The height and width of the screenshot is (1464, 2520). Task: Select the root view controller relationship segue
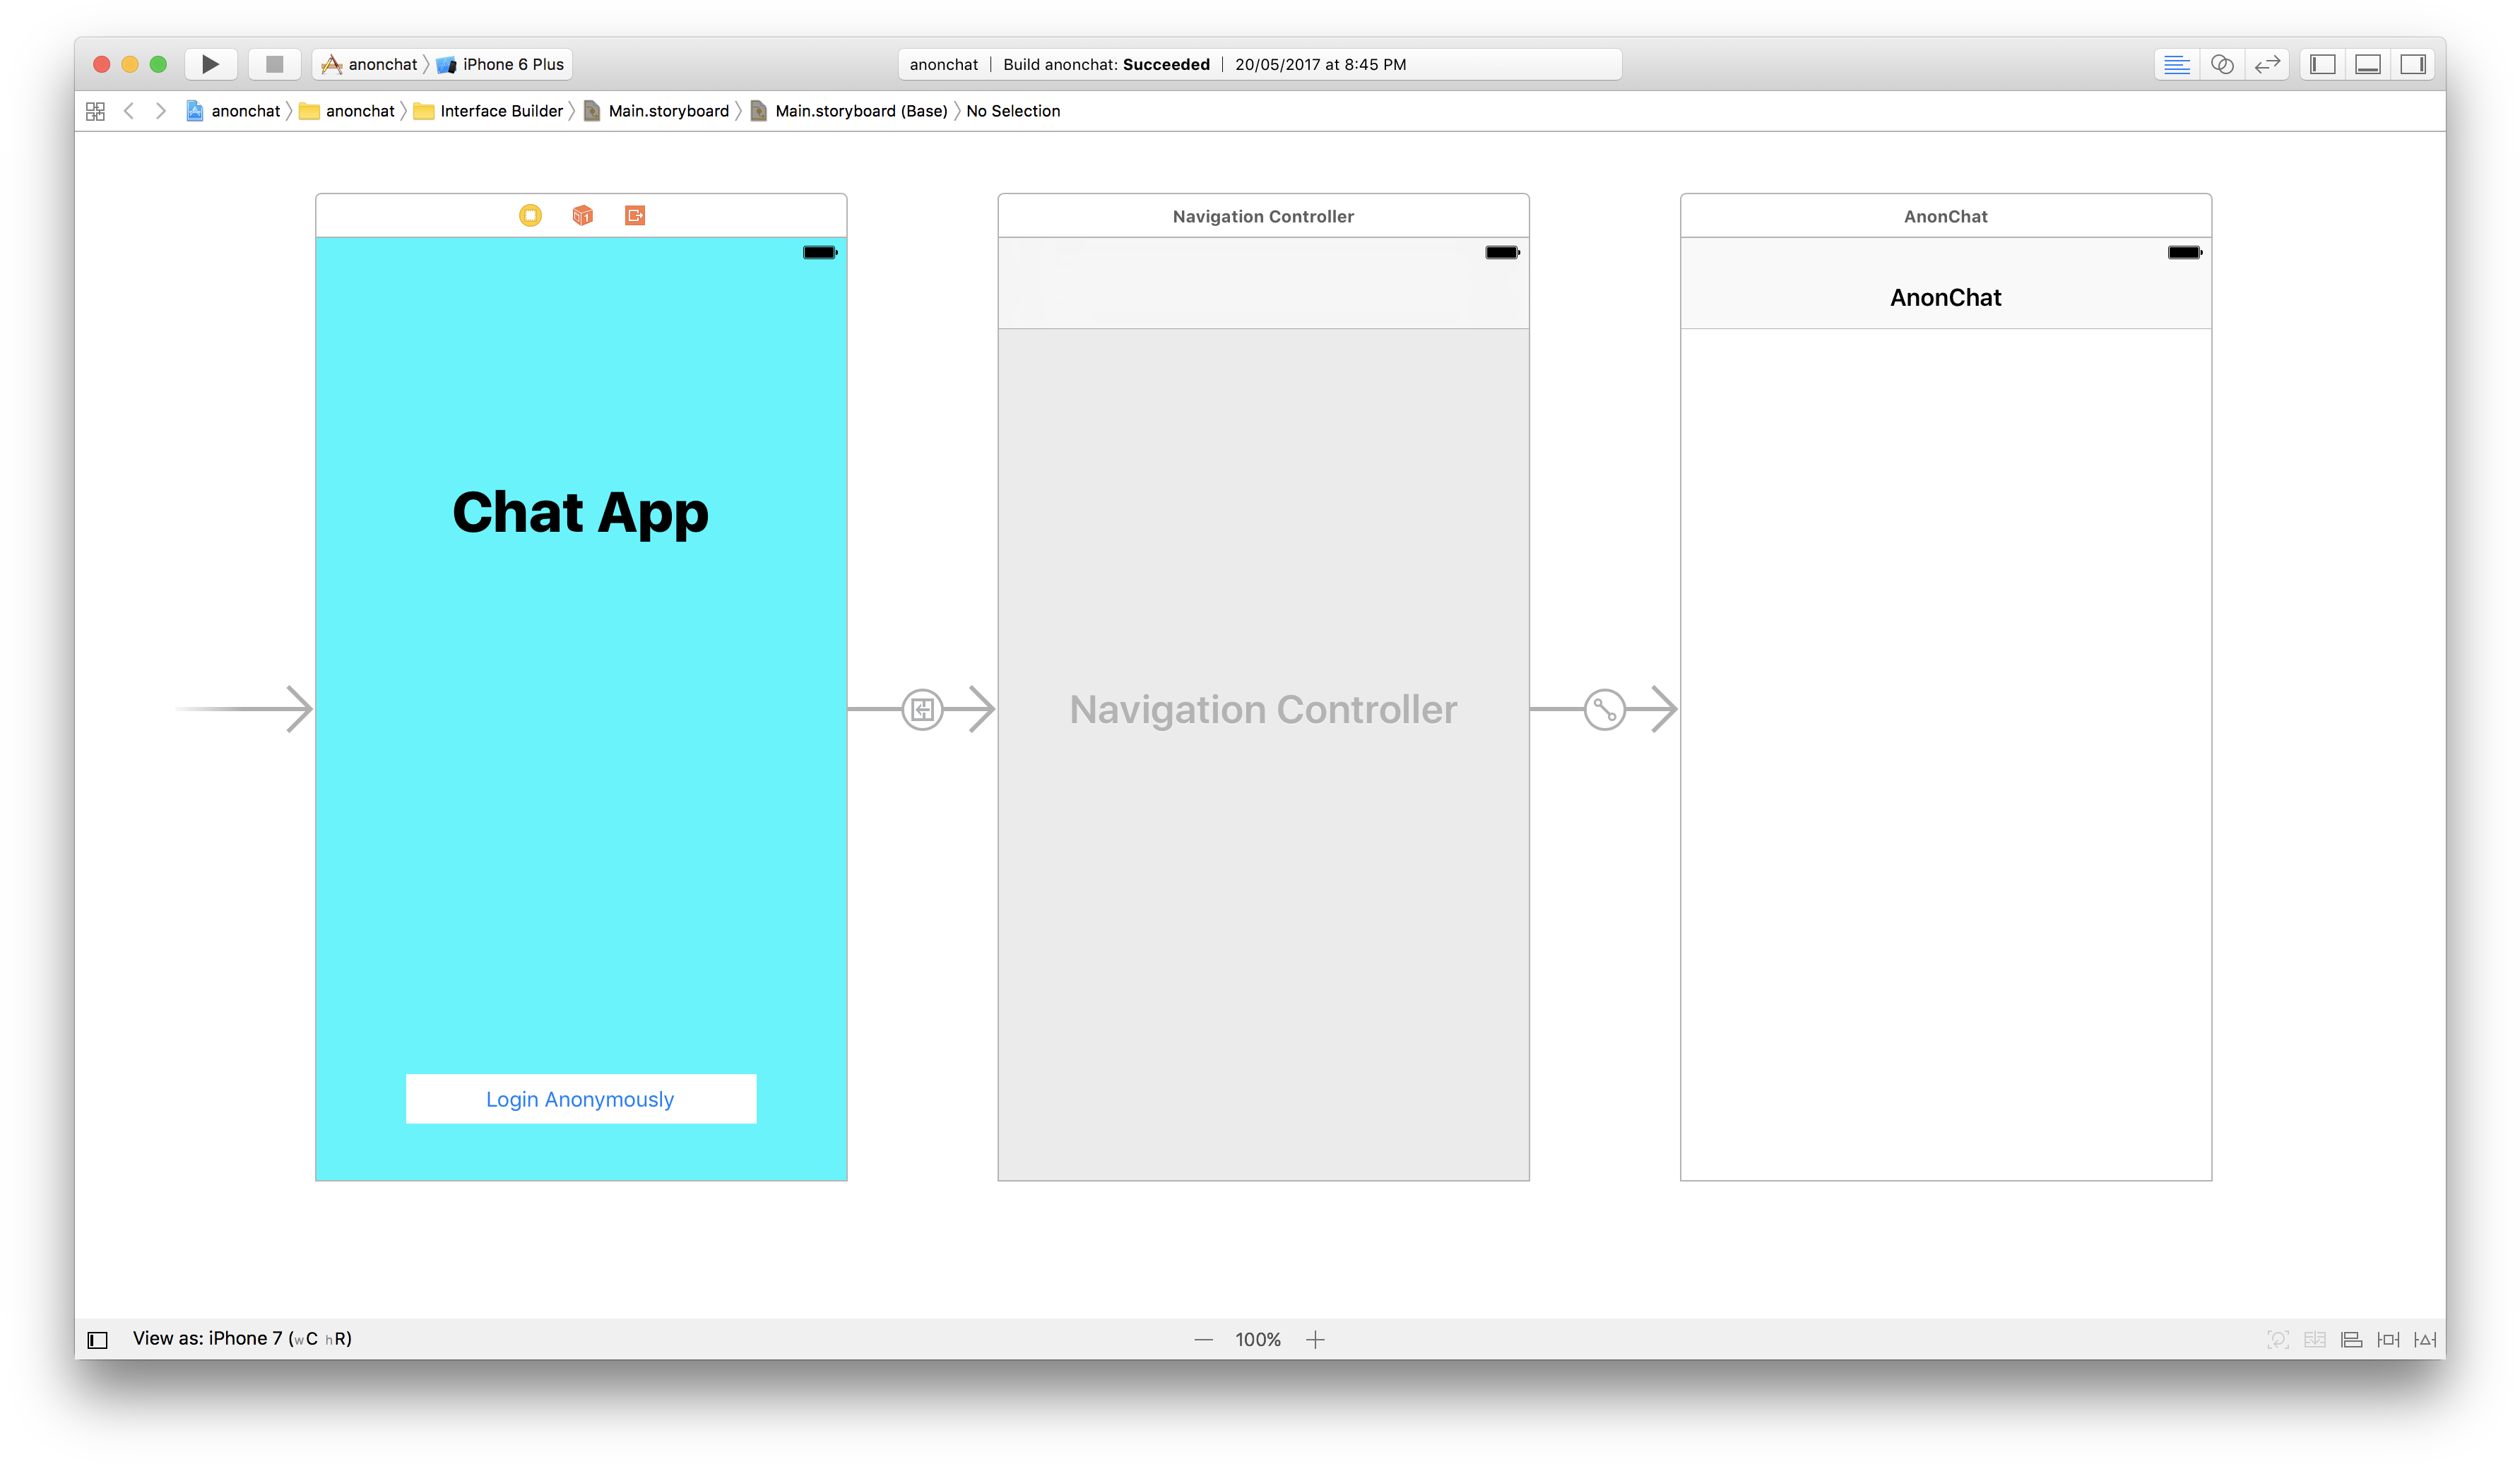pyautogui.click(x=1604, y=710)
